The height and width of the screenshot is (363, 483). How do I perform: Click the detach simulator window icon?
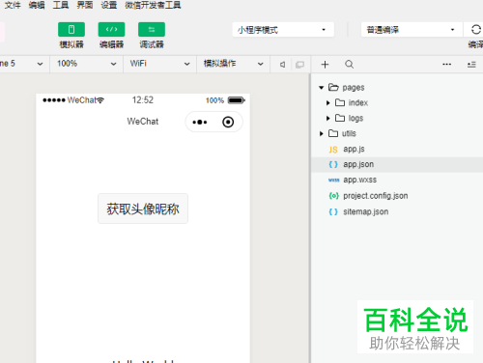click(299, 65)
